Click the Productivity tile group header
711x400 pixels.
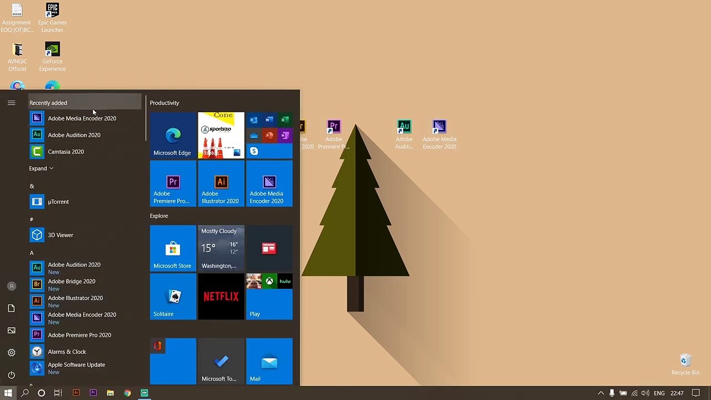pyautogui.click(x=164, y=103)
